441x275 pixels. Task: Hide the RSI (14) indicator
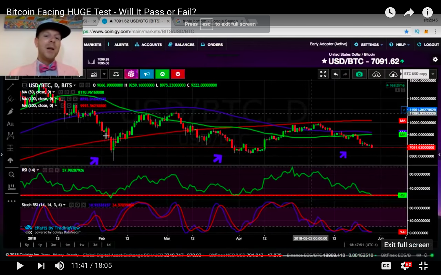(x=44, y=170)
